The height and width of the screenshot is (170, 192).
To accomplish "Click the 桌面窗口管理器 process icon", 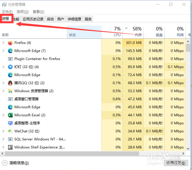I will click(x=10, y=99).
